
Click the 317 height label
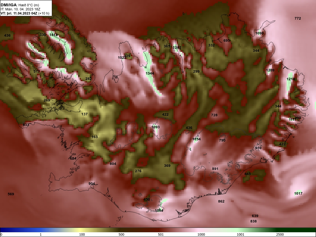[x=36, y=71]
